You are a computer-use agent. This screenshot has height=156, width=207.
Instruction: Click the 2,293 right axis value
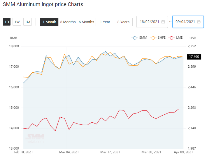tap(192, 108)
